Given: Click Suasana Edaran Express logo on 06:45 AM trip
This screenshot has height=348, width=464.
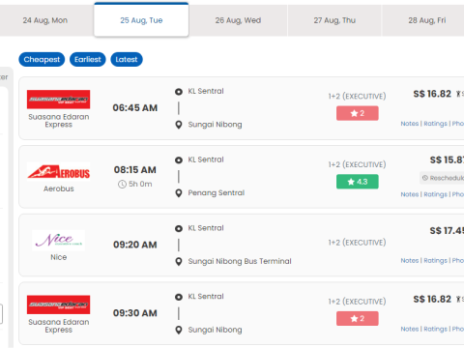Looking at the screenshot, I should (58, 100).
